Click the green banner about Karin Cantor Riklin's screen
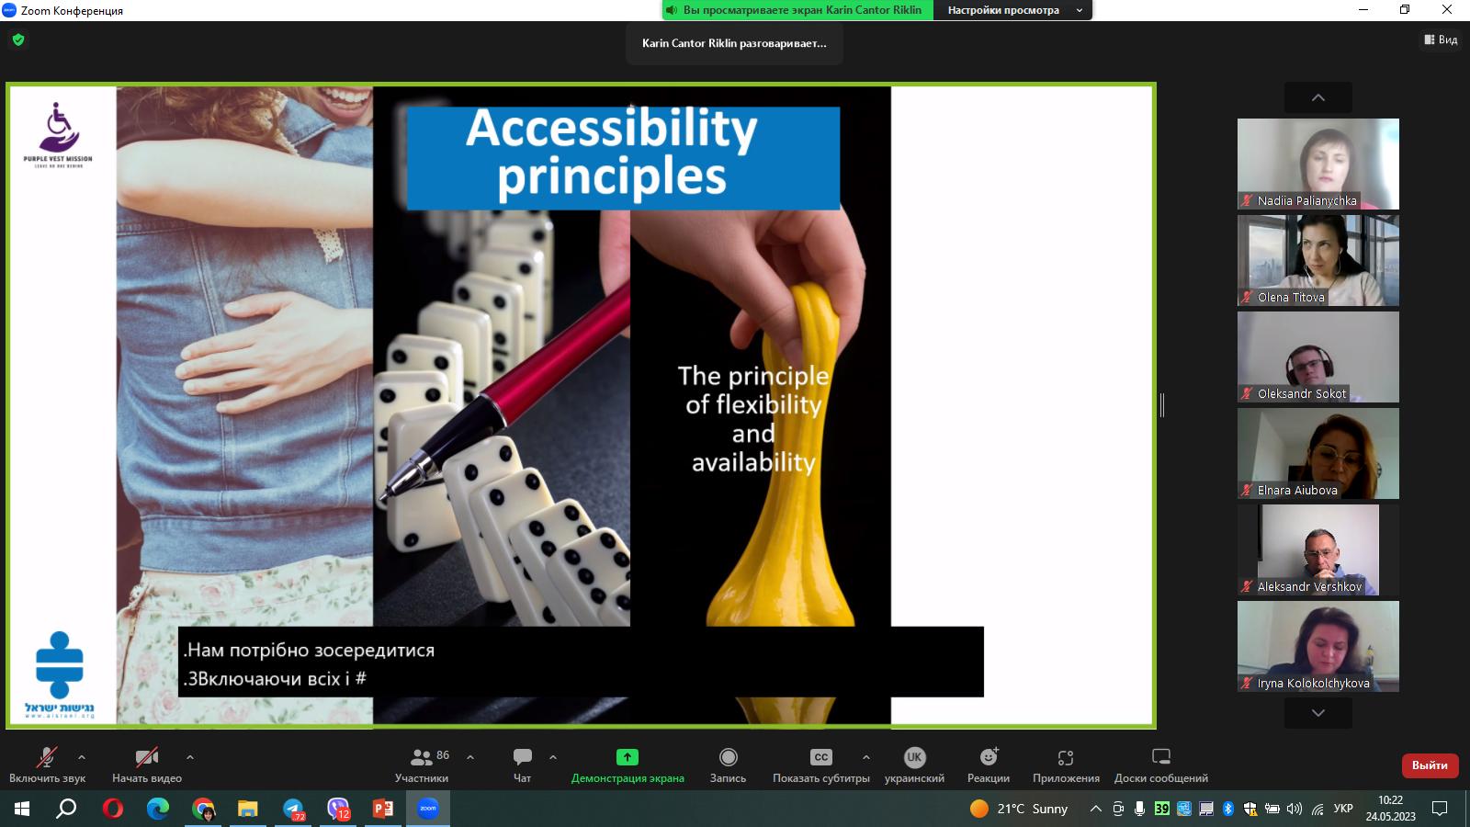Viewport: 1470px width, 827px height. [x=797, y=10]
